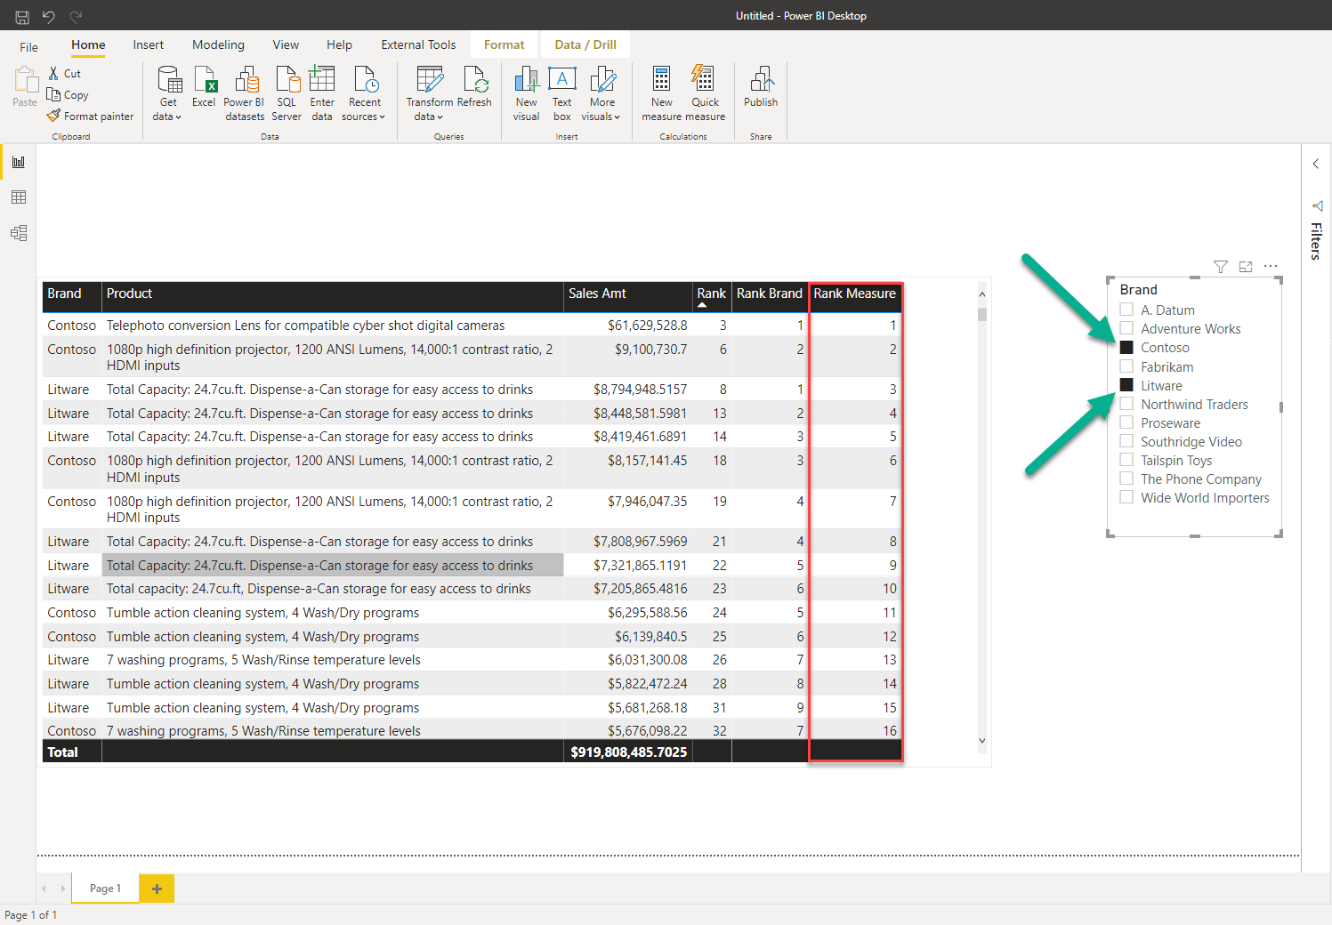Select the Page 1 tab
This screenshot has width=1332, height=925.
point(105,889)
